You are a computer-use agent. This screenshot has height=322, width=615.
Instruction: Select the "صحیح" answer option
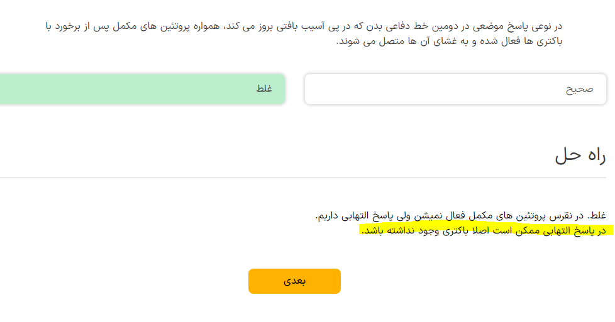pos(455,89)
